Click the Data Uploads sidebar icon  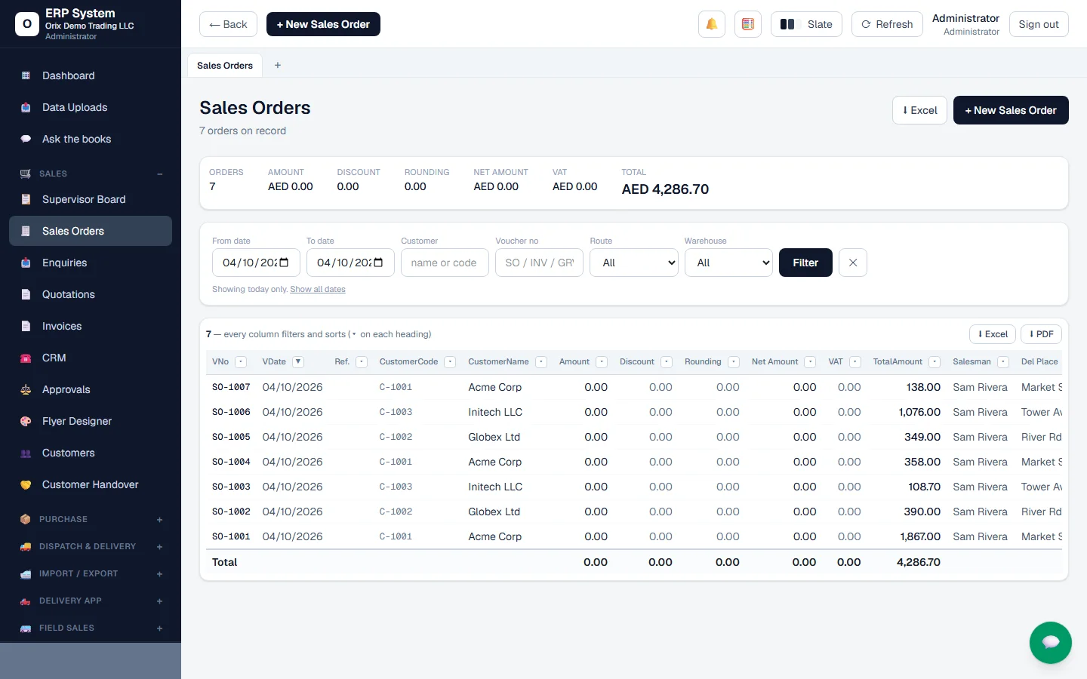point(26,107)
